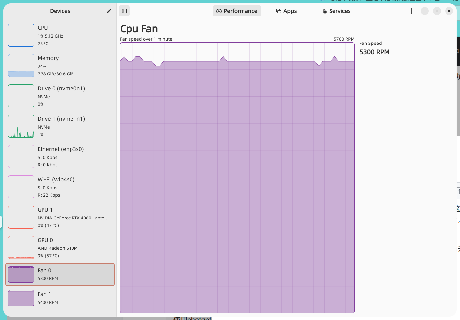Select Fan 0 in the device list
Screen dimensions: 460x320
point(60,275)
